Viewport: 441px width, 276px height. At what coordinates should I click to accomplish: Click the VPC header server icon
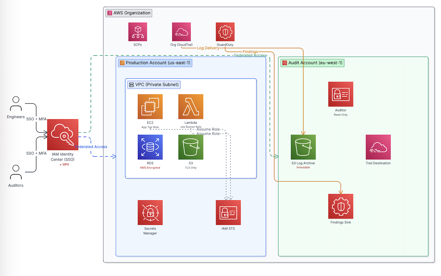(132, 85)
